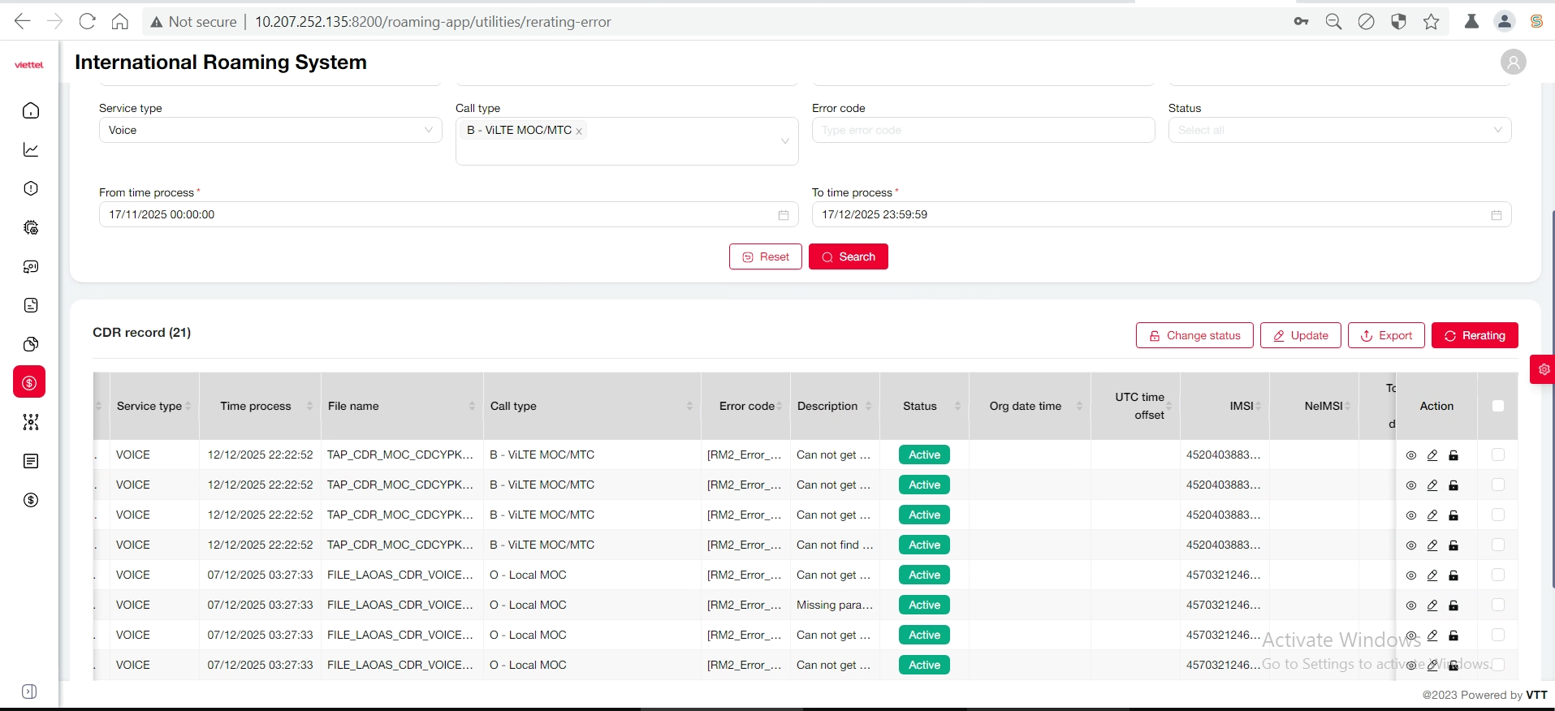Screen dimensions: 1555x711
Task: Open the line chart icon in the sidebar
Action: tap(31, 149)
